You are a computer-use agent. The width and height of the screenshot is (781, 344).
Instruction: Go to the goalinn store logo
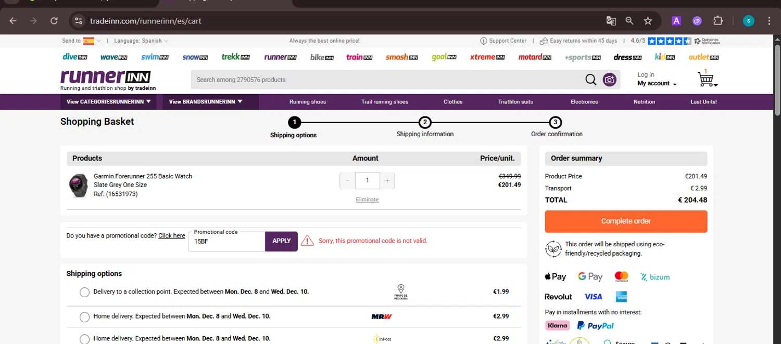(x=444, y=57)
